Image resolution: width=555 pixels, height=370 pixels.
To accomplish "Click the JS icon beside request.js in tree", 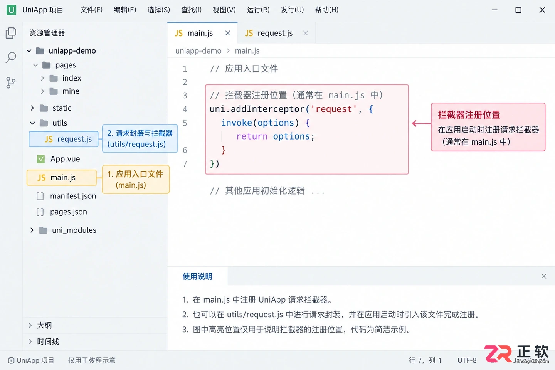I will click(x=49, y=139).
